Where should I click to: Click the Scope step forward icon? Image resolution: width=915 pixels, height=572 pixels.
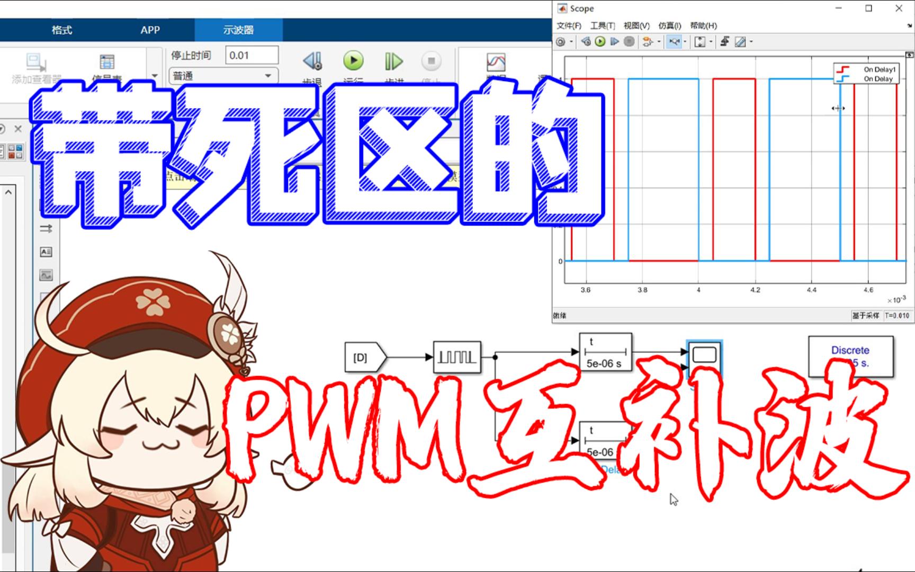pos(614,41)
